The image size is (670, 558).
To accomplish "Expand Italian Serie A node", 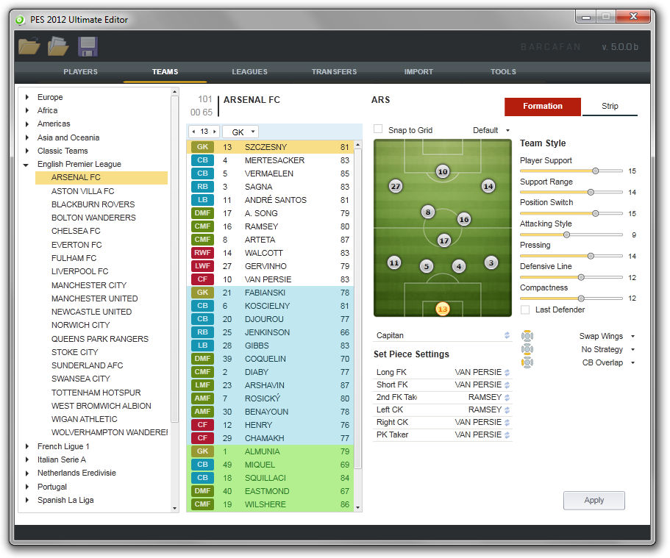I will click(x=27, y=459).
